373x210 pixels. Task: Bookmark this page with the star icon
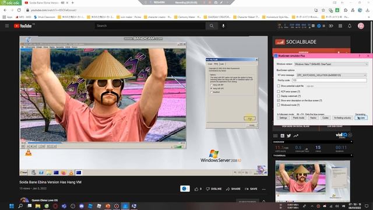(323, 10)
